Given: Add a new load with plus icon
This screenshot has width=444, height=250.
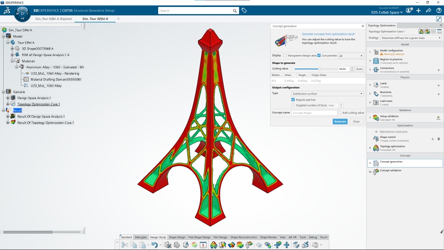Looking at the screenshot, I should point(438,85).
